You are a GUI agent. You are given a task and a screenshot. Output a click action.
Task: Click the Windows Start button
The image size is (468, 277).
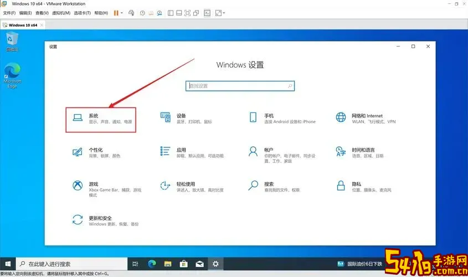click(x=8, y=264)
